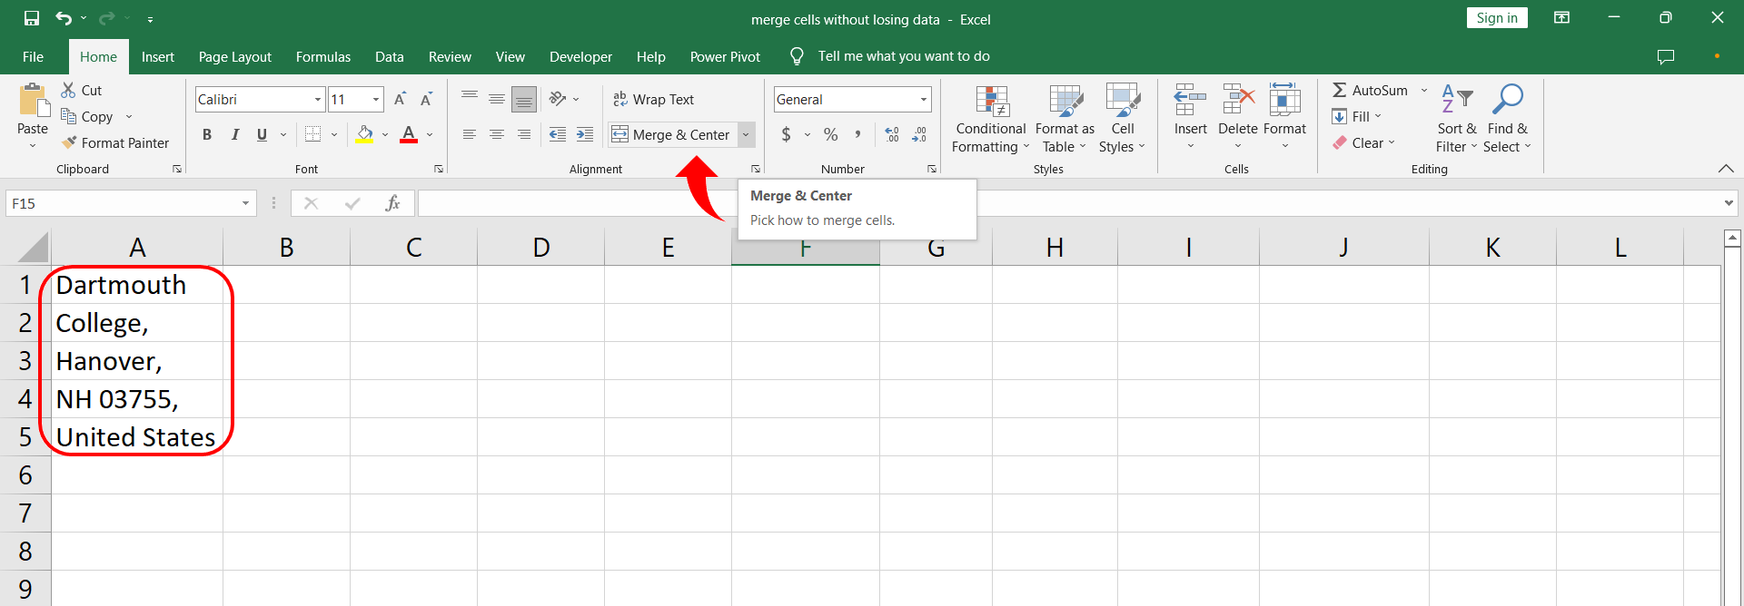Toggle Italic formatting
Screen dimensions: 1744x606
pyautogui.click(x=235, y=134)
